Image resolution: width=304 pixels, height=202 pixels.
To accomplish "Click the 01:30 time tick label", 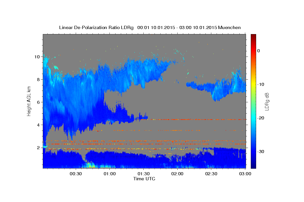I will pos(144,174).
